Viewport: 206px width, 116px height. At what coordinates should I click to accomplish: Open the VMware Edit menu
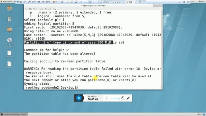[x=29, y=2]
